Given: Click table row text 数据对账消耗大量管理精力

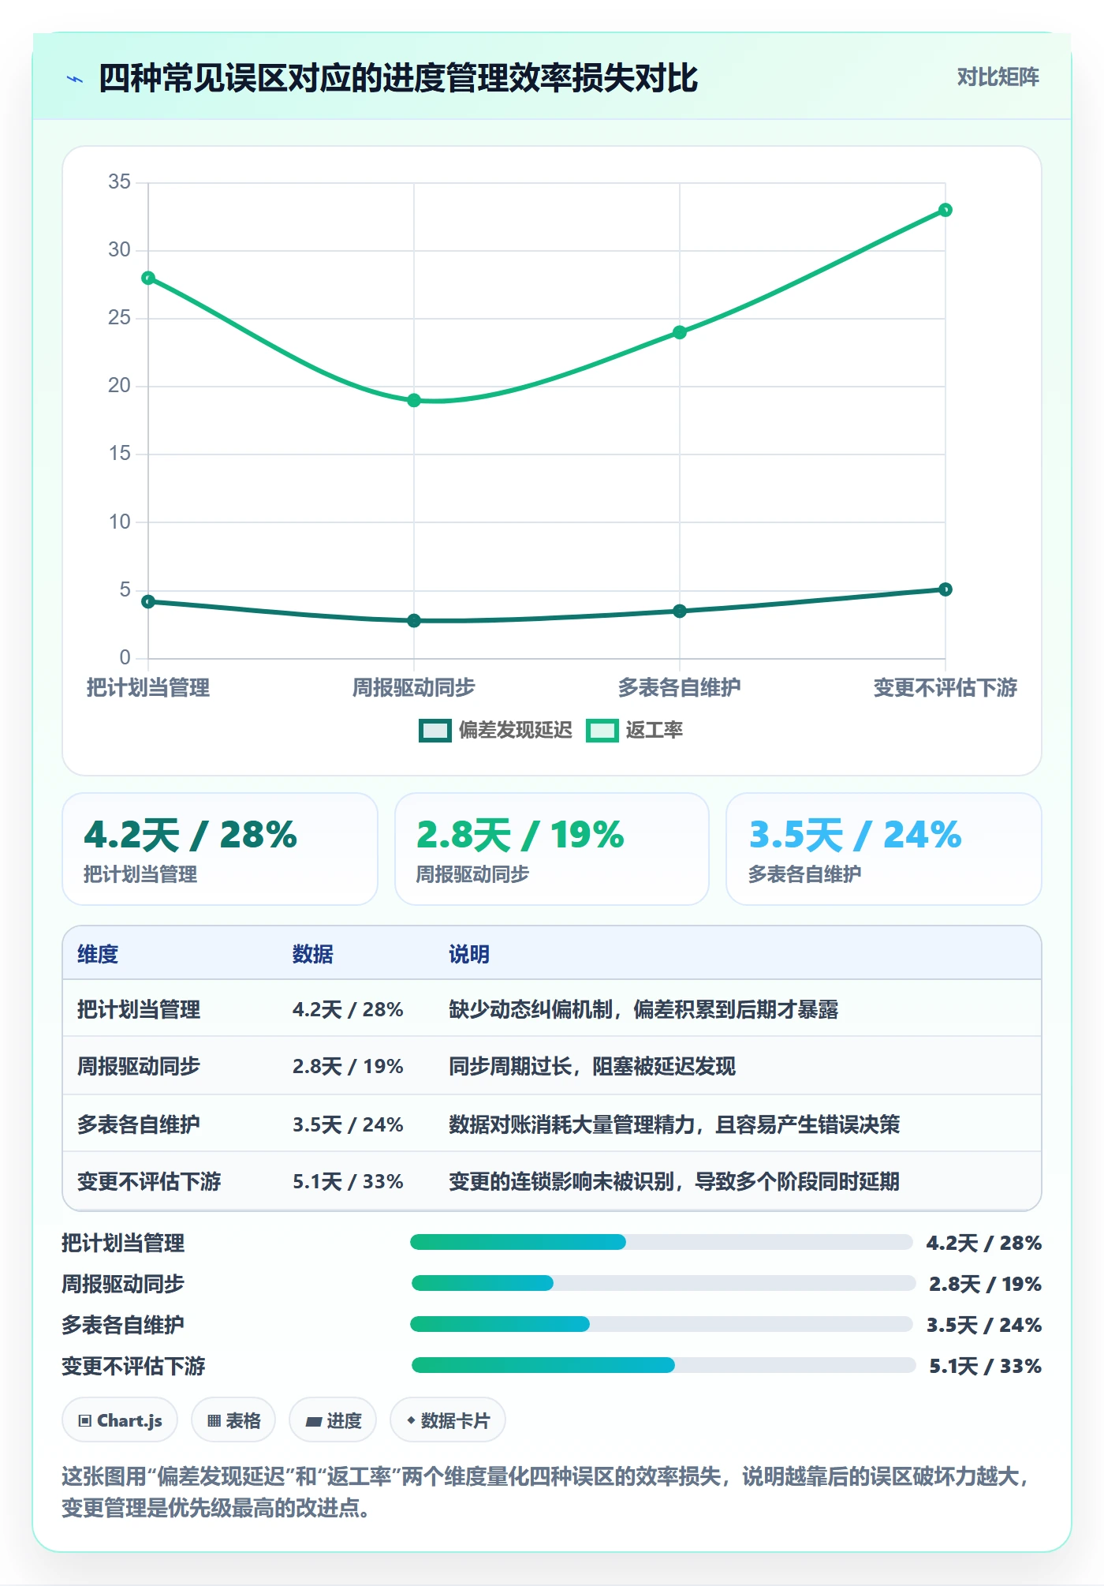Looking at the screenshot, I should (572, 1124).
